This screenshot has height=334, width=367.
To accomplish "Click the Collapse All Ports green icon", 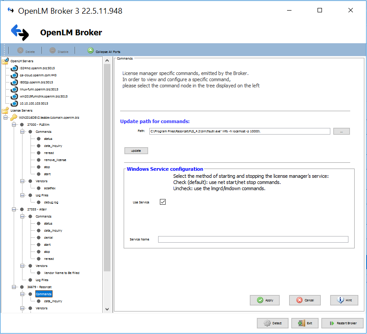I will (91, 51).
